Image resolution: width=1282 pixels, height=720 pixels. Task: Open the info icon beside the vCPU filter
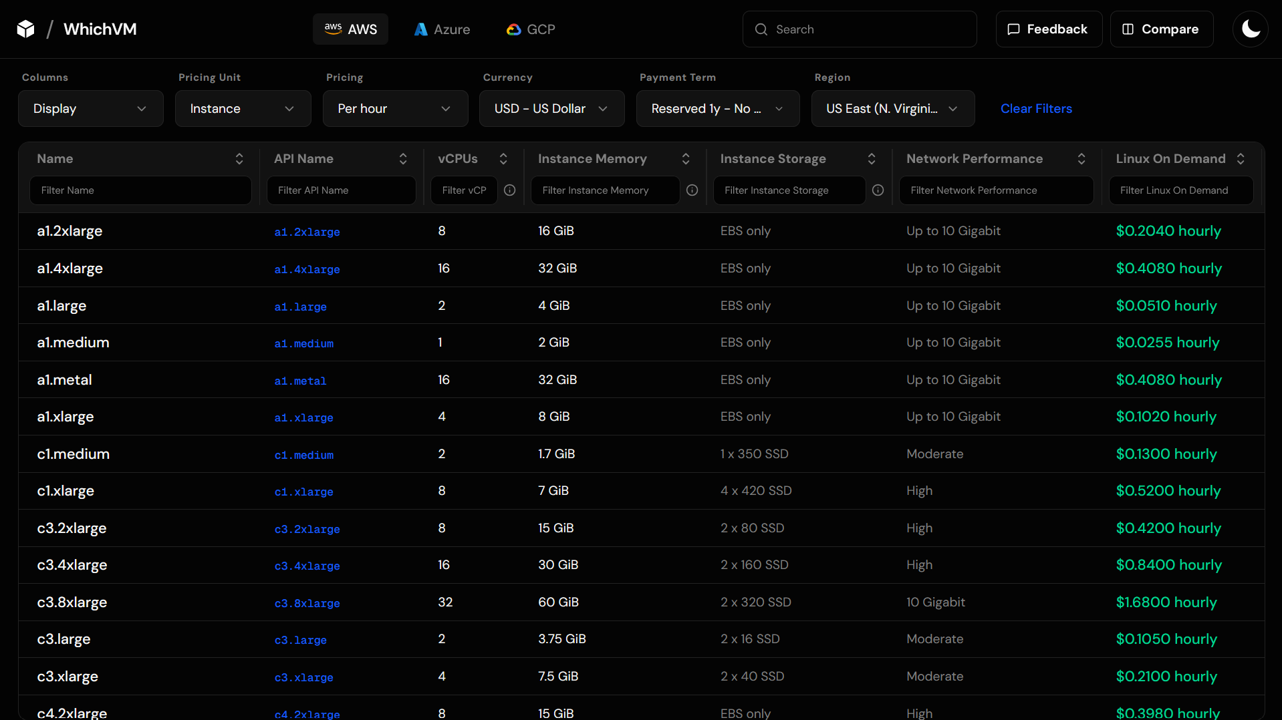tap(509, 190)
